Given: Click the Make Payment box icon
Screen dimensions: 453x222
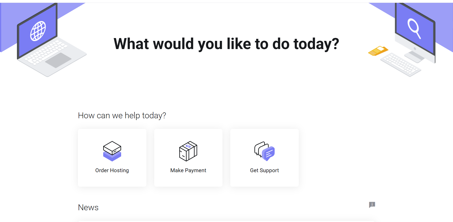Looking at the screenshot, I should tap(188, 151).
